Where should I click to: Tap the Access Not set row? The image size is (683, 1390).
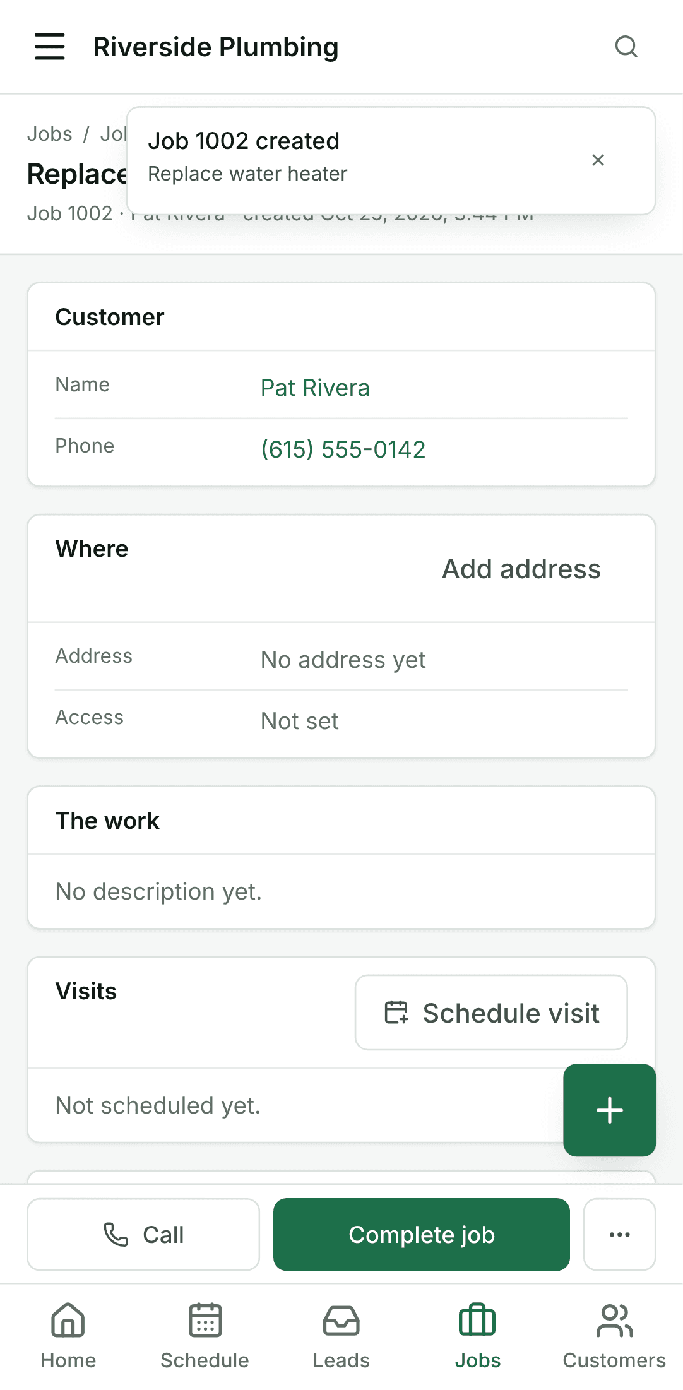pos(341,720)
